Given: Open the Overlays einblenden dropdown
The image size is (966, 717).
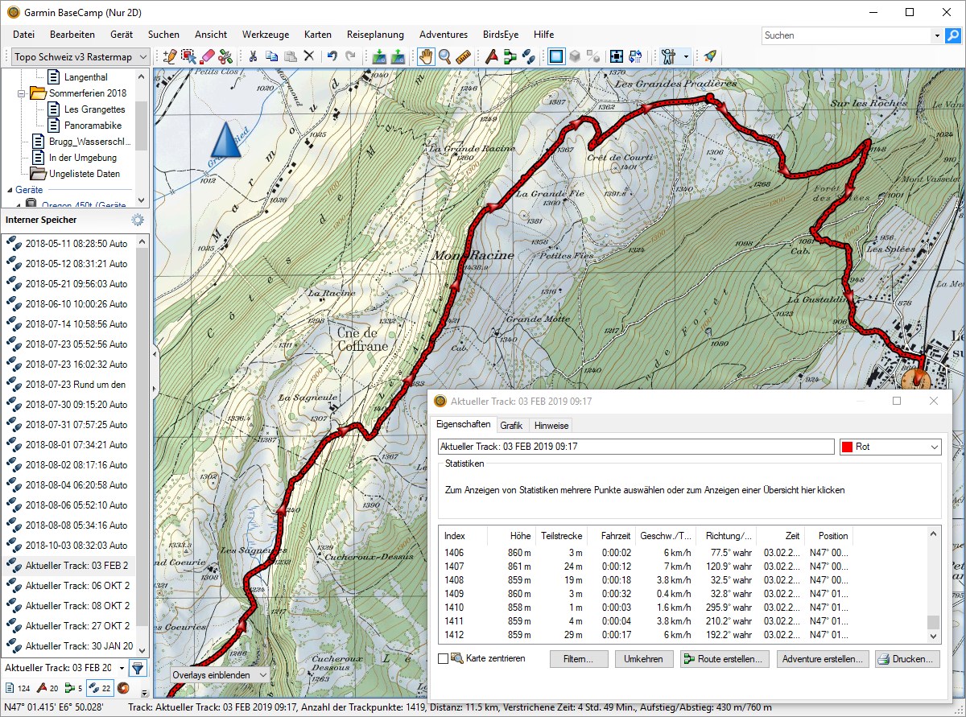Looking at the screenshot, I should (220, 675).
